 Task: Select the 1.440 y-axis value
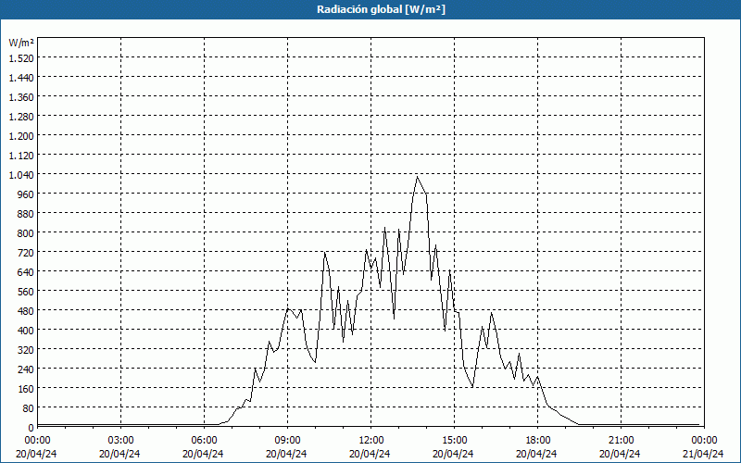coord(21,78)
